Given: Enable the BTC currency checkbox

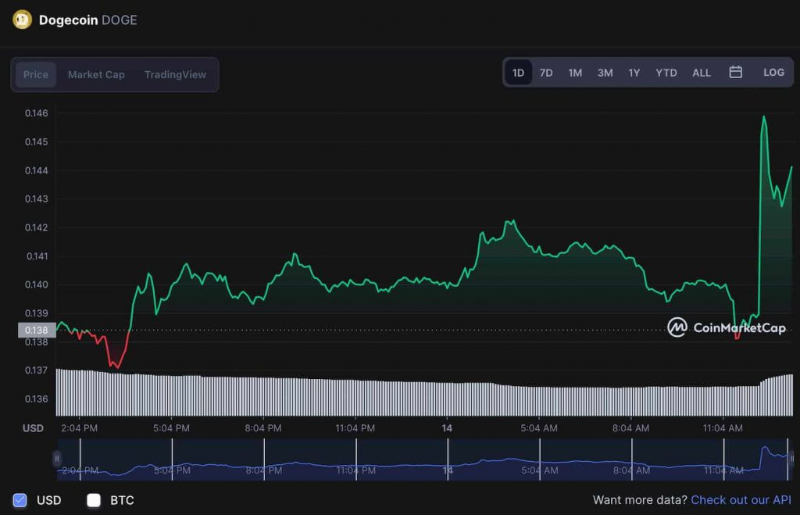Looking at the screenshot, I should [x=94, y=500].
